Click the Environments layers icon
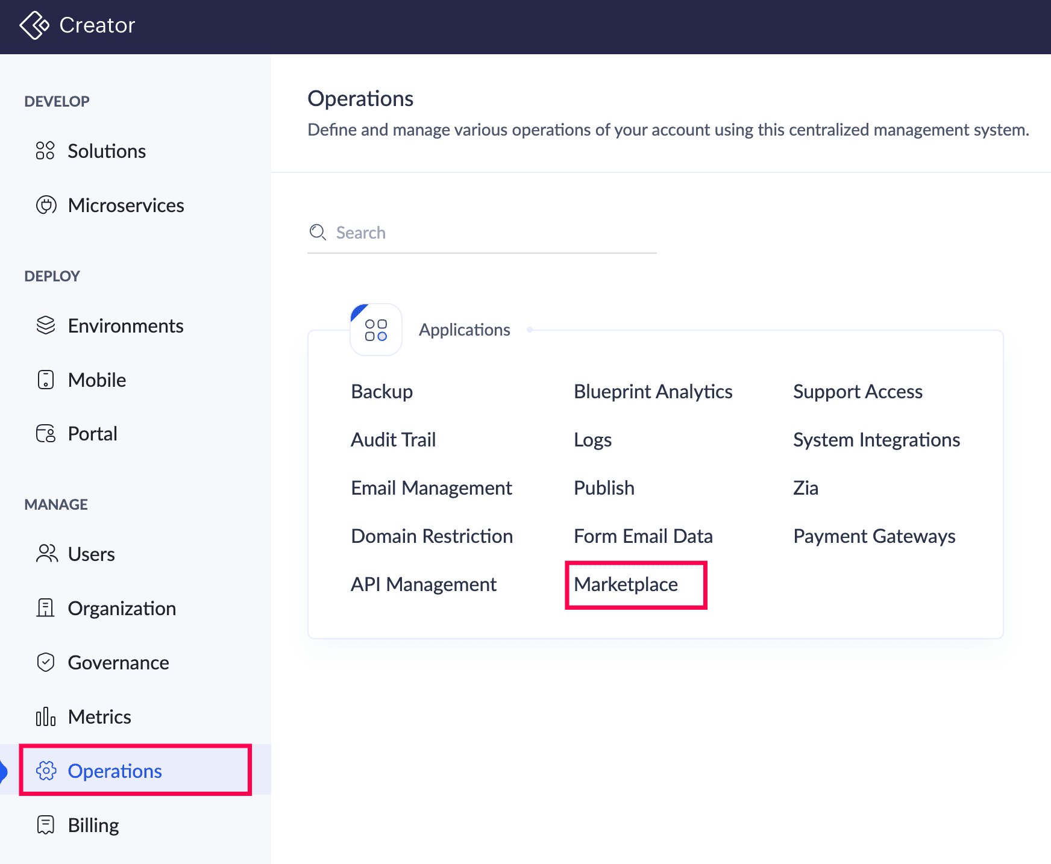 click(x=46, y=325)
